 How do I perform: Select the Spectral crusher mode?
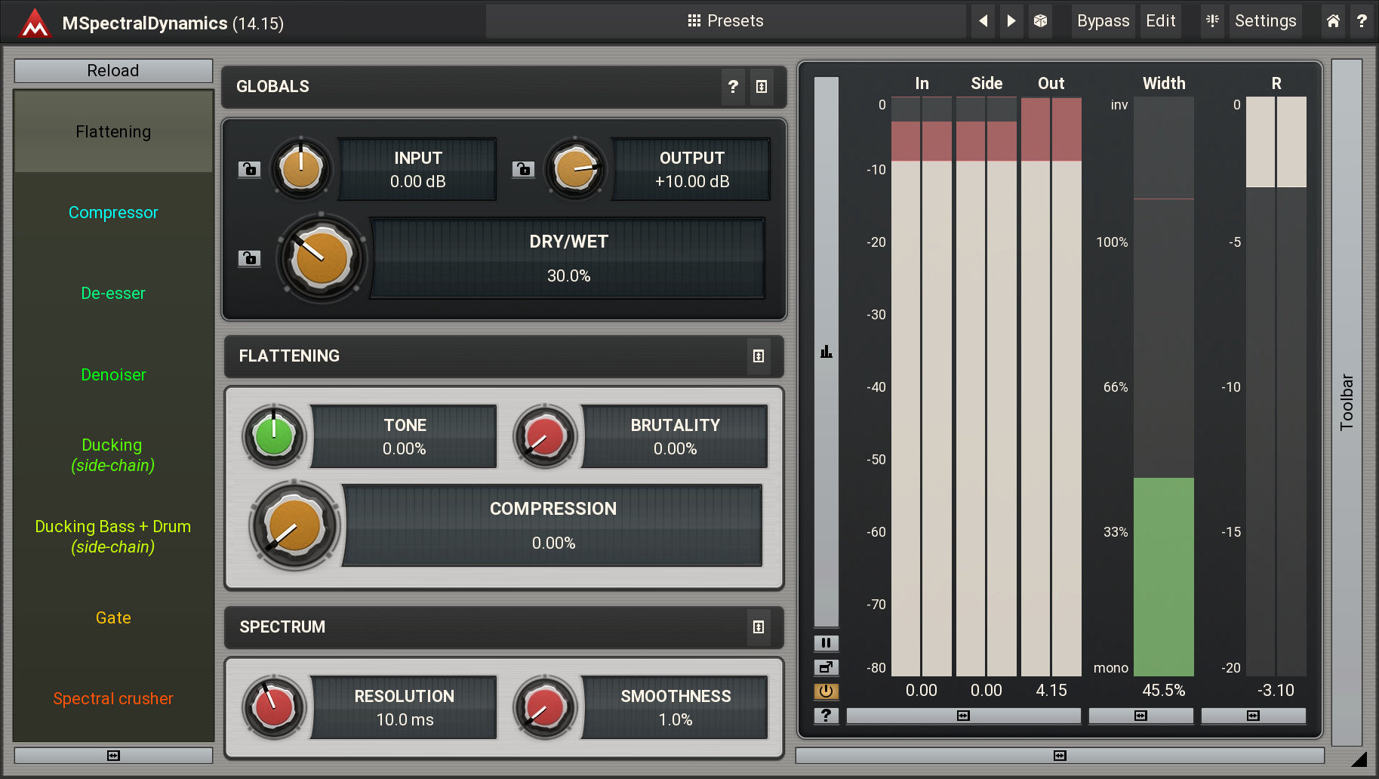pos(113,699)
